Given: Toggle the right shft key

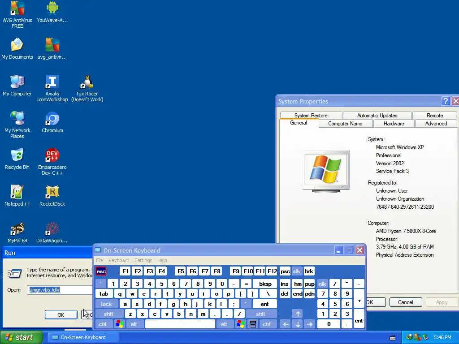Looking at the screenshot, I should [x=260, y=314].
